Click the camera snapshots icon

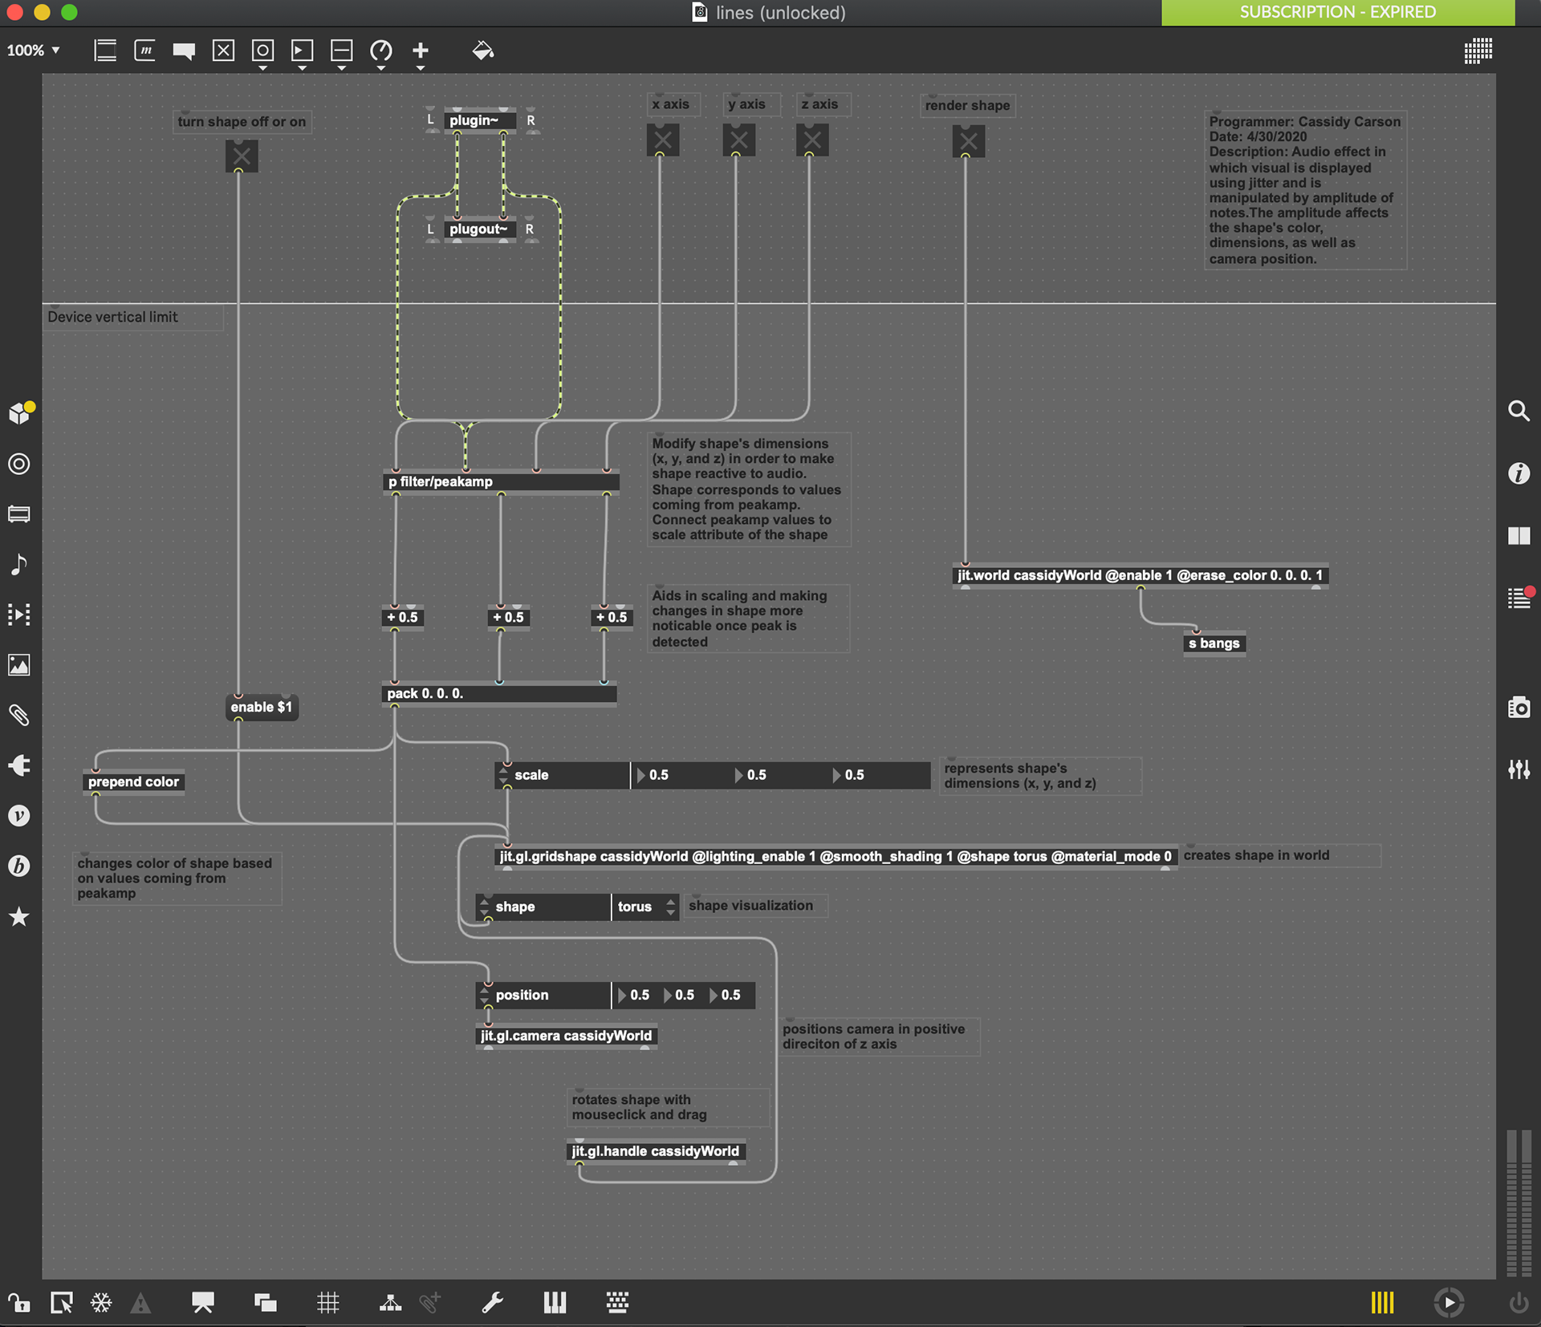(x=1519, y=708)
